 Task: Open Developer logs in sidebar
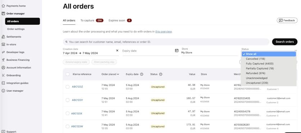point(15,52)
